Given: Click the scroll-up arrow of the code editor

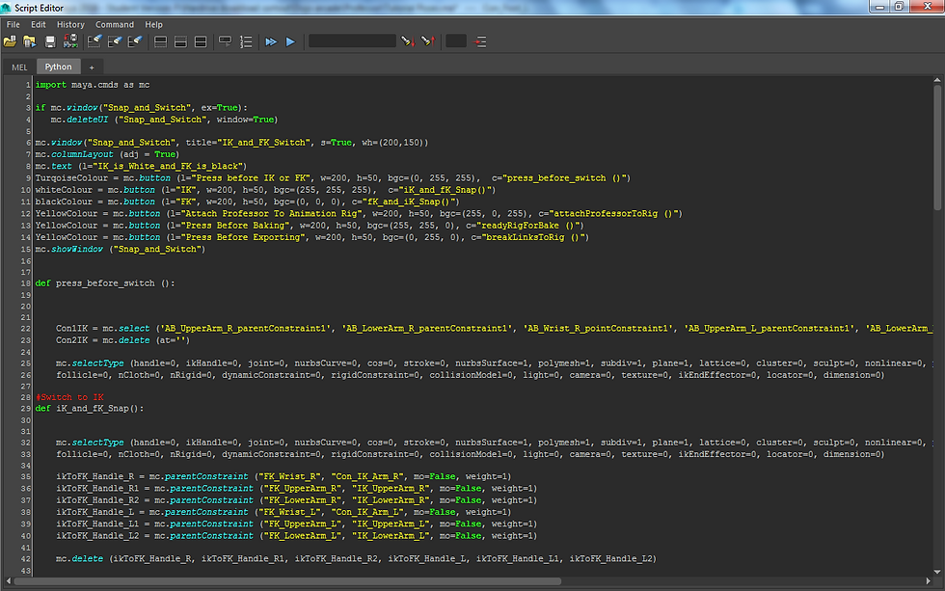Looking at the screenshot, I should [x=937, y=79].
